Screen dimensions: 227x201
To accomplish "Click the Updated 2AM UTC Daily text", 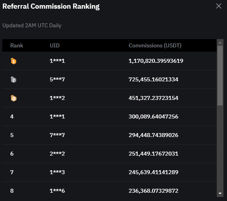I will (32, 26).
